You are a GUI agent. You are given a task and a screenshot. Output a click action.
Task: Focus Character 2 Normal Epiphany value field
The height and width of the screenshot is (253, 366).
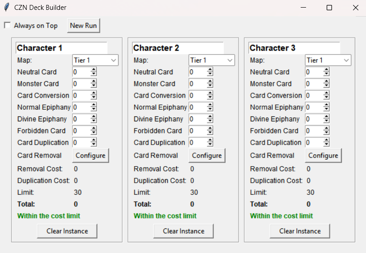point(198,107)
